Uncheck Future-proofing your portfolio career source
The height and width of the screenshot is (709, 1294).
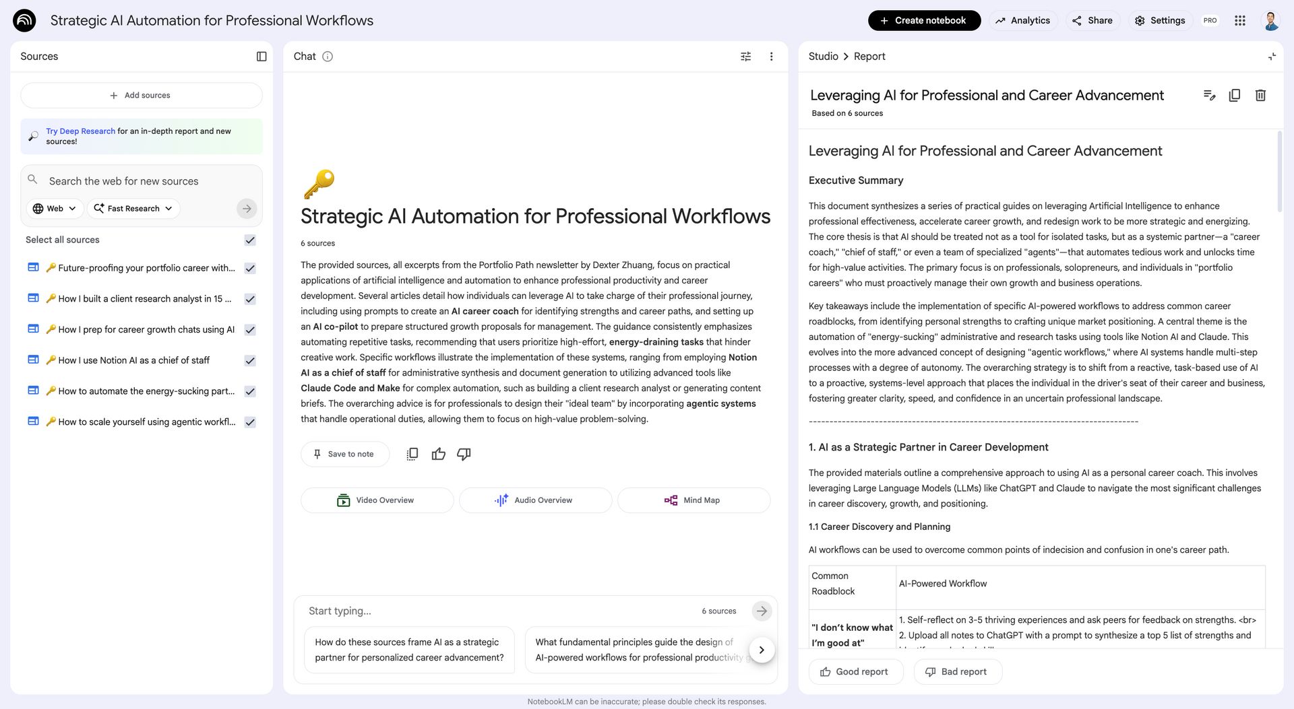250,268
